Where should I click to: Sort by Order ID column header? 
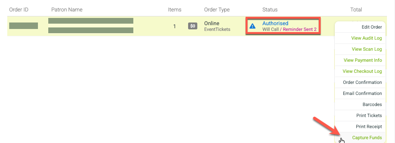[19, 10]
